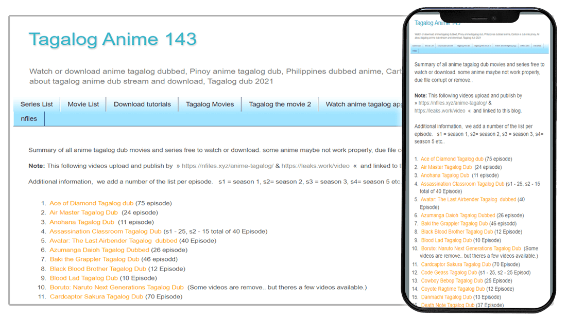567x319 pixels.
Task: Tap the Tagalog Movies tab on phone
Action: pyautogui.click(x=463, y=45)
